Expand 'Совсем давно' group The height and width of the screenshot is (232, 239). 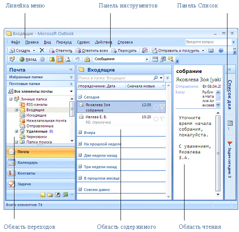click(x=80, y=189)
